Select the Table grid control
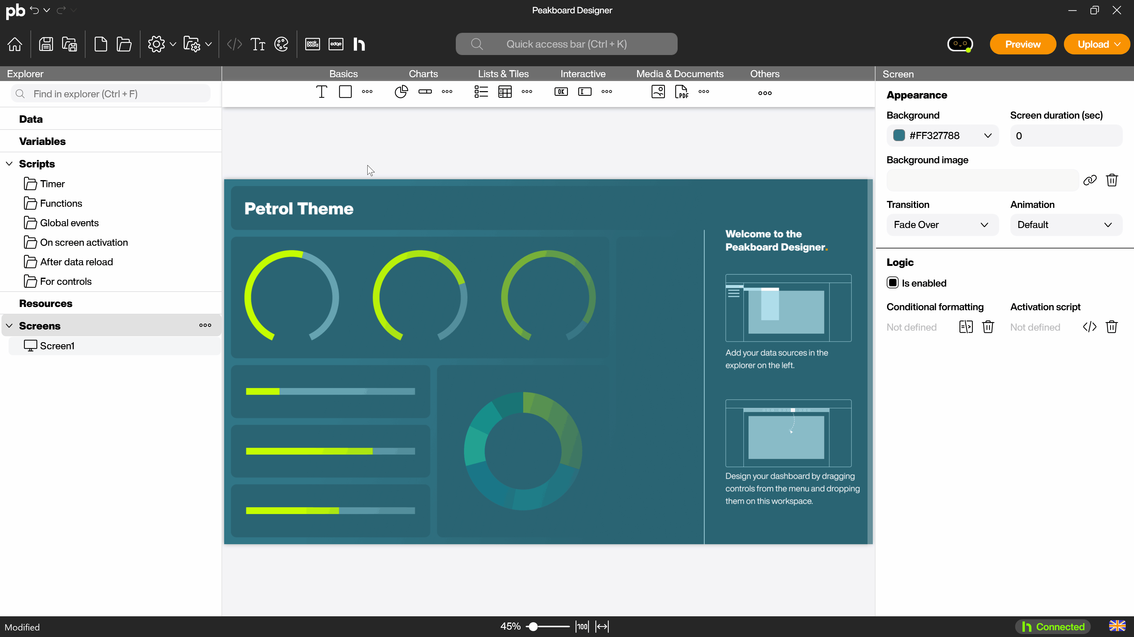1134x637 pixels. coord(505,92)
